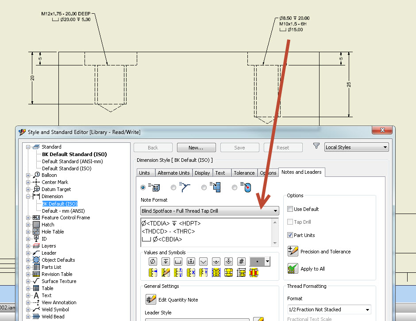Viewport: 416px width, 321px height.
Task: Enable the Use Default checkbox
Action: pyautogui.click(x=290, y=209)
